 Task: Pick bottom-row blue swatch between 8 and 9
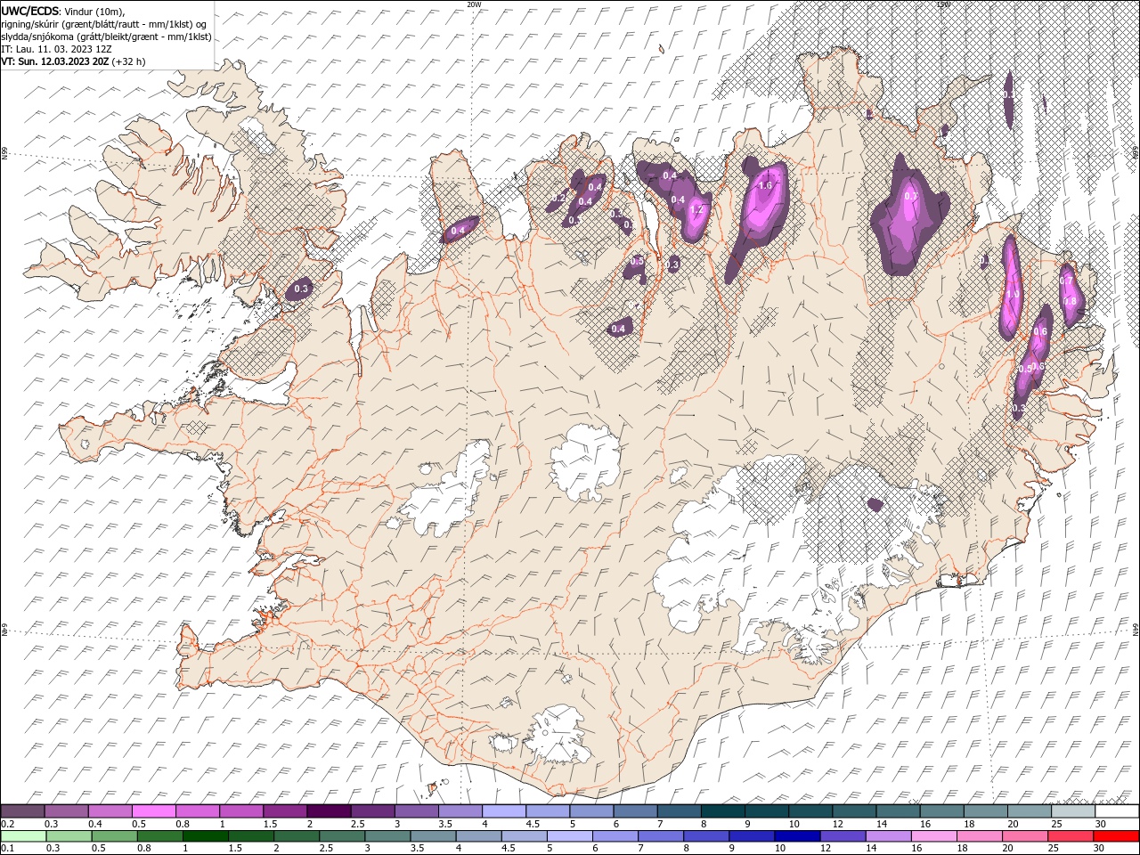[707, 835]
